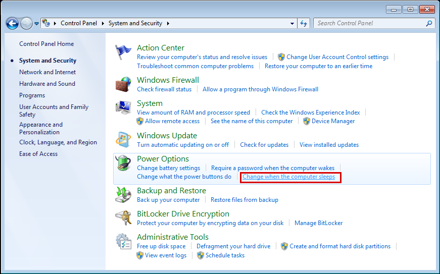Open Change User Account Control settings

337,57
